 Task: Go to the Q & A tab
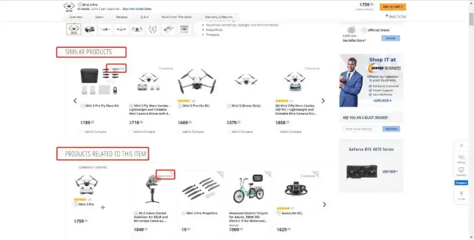144,17
